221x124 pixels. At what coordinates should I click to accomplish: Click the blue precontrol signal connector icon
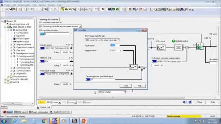[x=88, y=80]
